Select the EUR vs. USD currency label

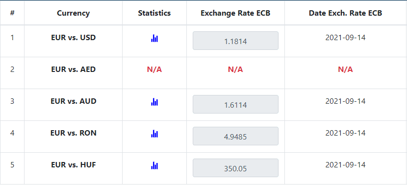pyautogui.click(x=74, y=38)
